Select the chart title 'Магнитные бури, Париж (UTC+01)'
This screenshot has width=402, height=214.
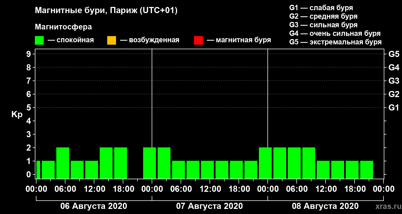pyautogui.click(x=106, y=11)
